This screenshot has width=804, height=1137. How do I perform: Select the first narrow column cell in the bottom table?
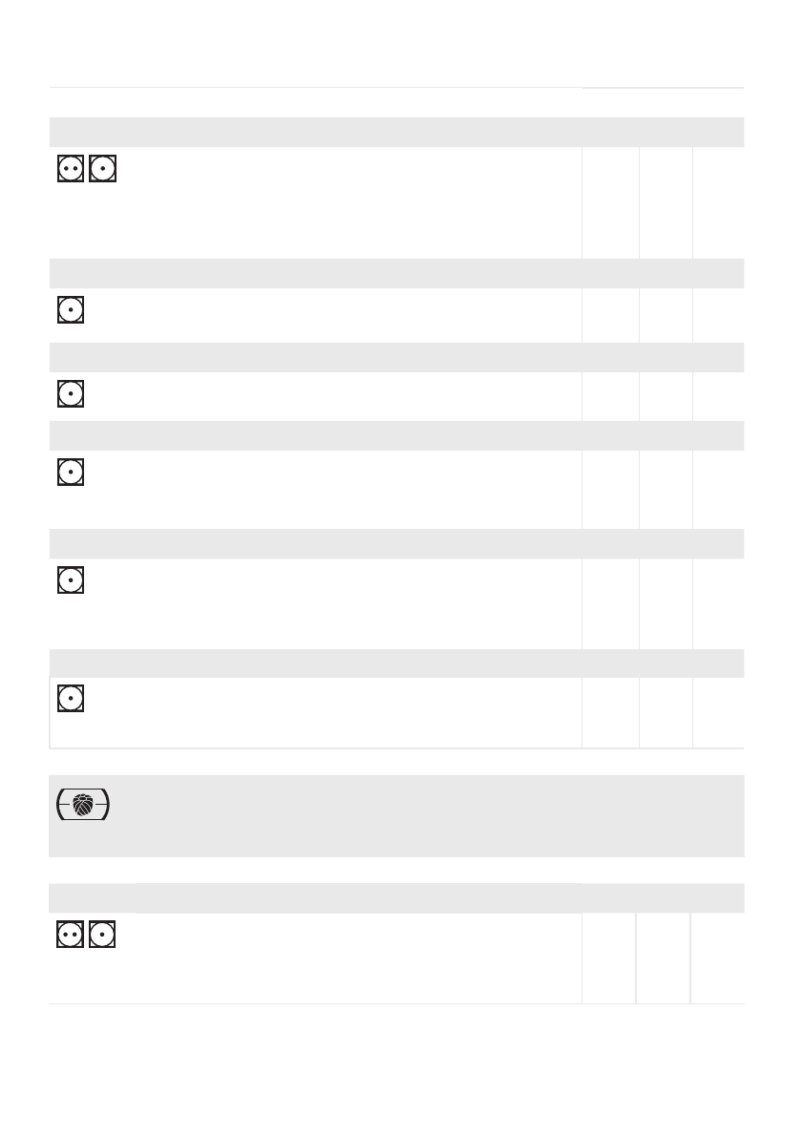[609, 958]
